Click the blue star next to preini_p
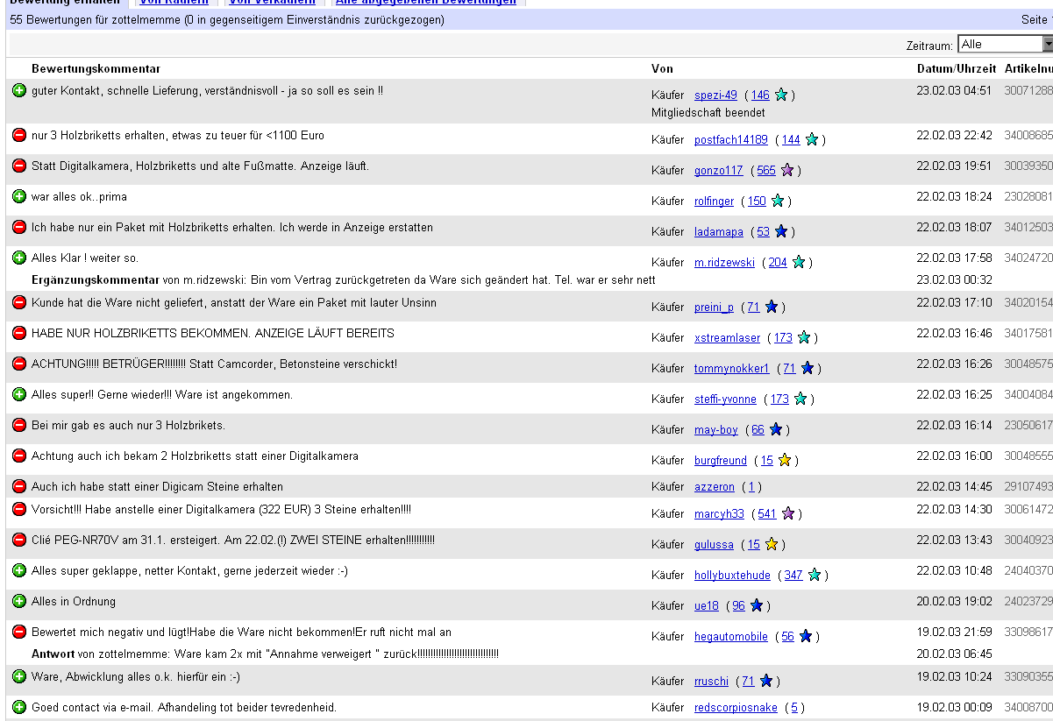 point(772,307)
